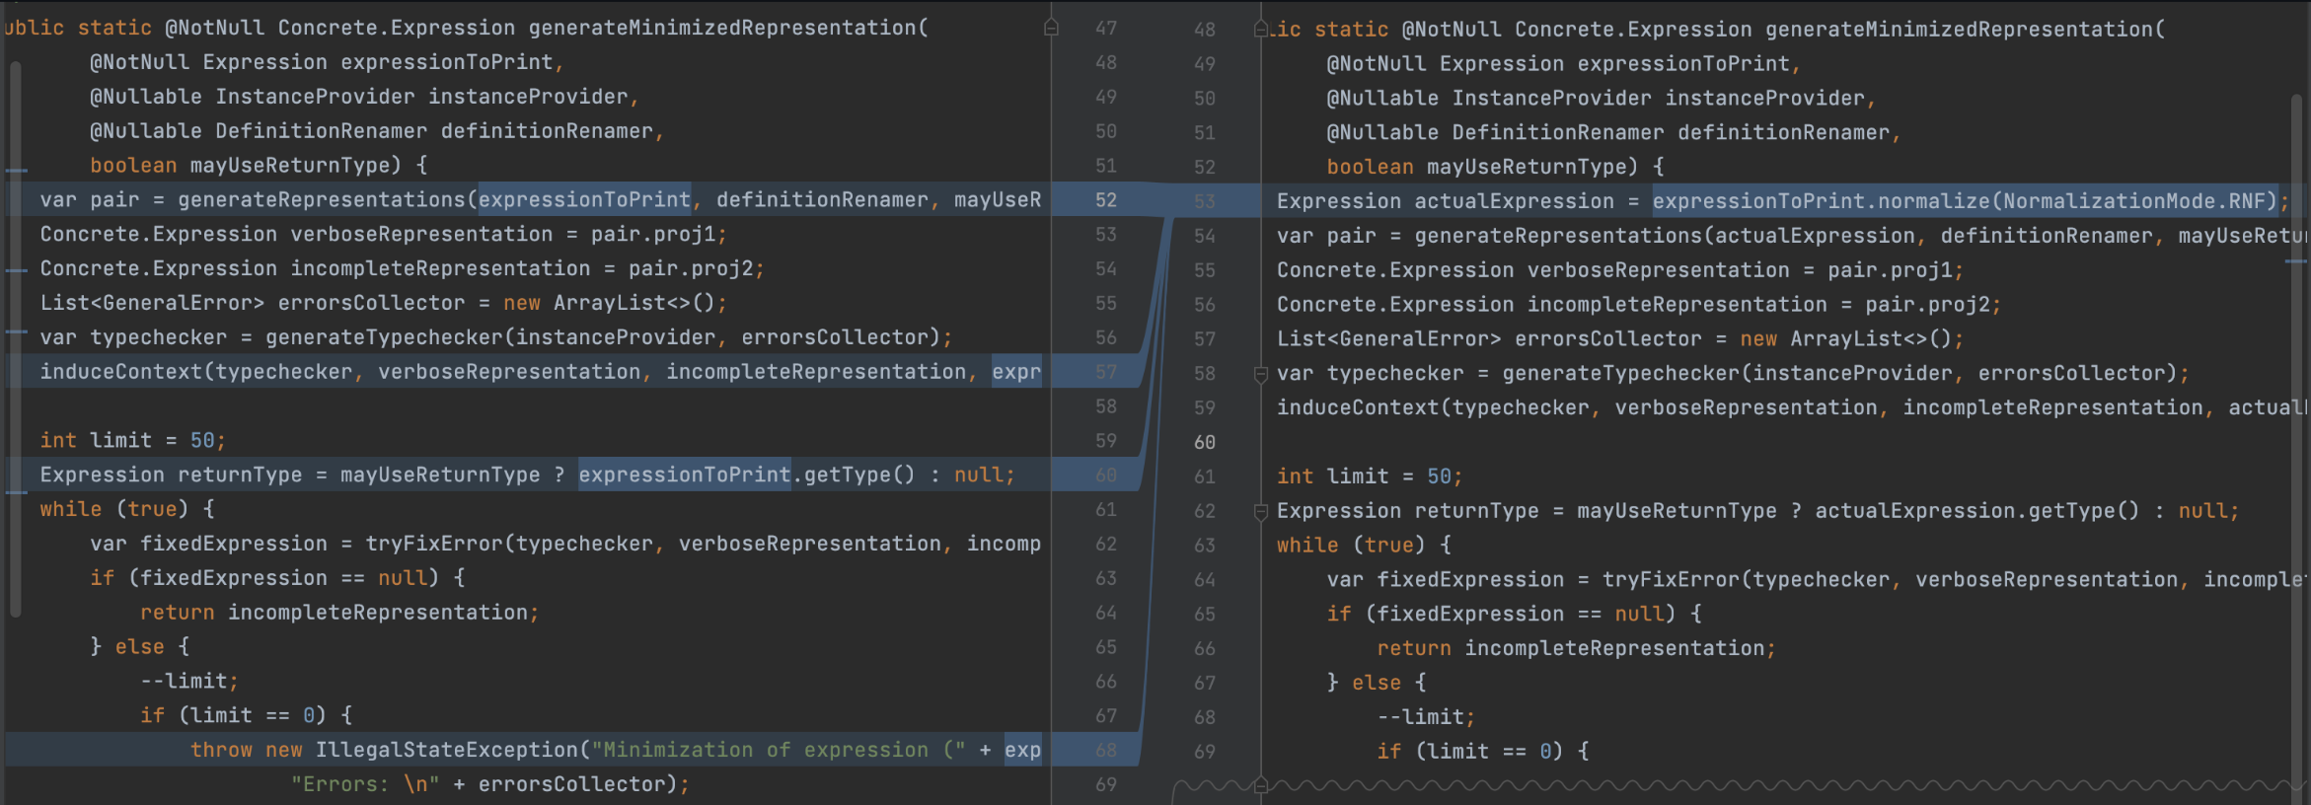Toggle fold marker beside right line 58

coord(1260,374)
